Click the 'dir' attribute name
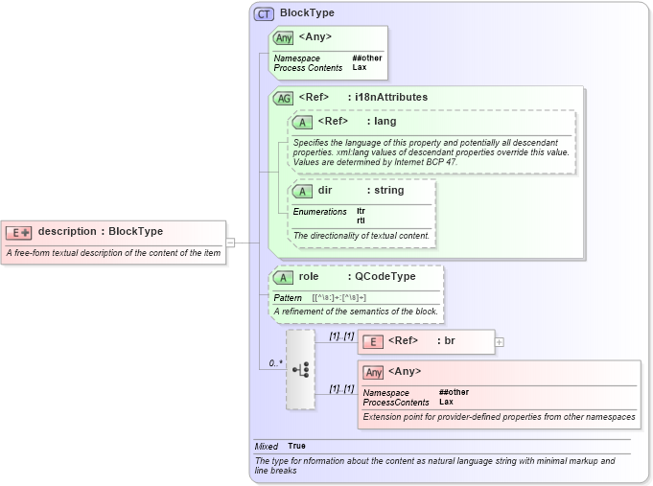The height and width of the screenshot is (486, 653). click(325, 191)
